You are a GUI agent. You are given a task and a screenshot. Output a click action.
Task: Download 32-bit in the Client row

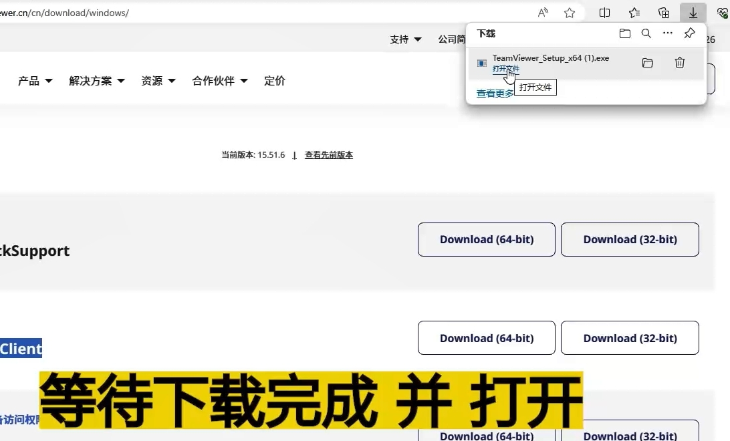click(630, 338)
